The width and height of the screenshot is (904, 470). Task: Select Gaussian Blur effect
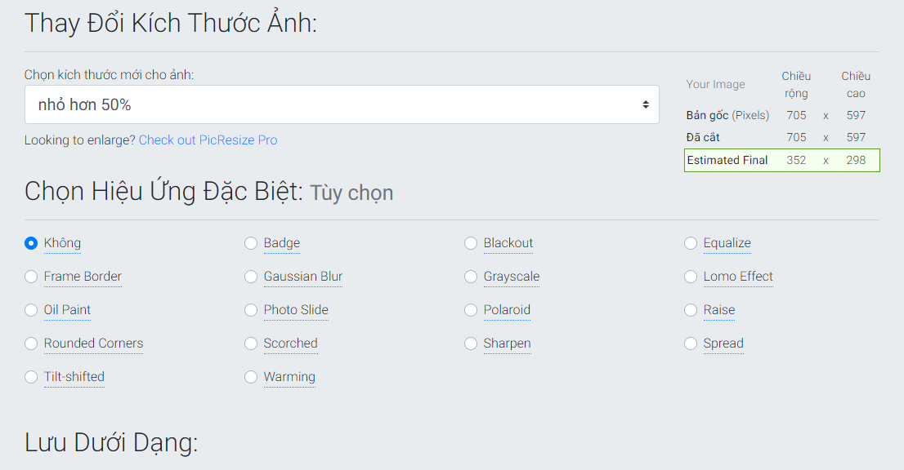point(251,277)
